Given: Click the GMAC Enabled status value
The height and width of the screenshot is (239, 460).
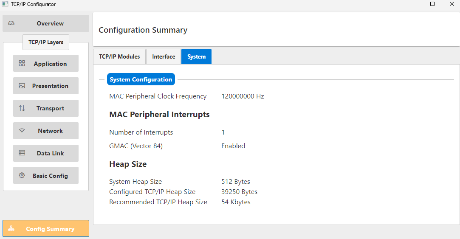Looking at the screenshot, I should pos(233,146).
